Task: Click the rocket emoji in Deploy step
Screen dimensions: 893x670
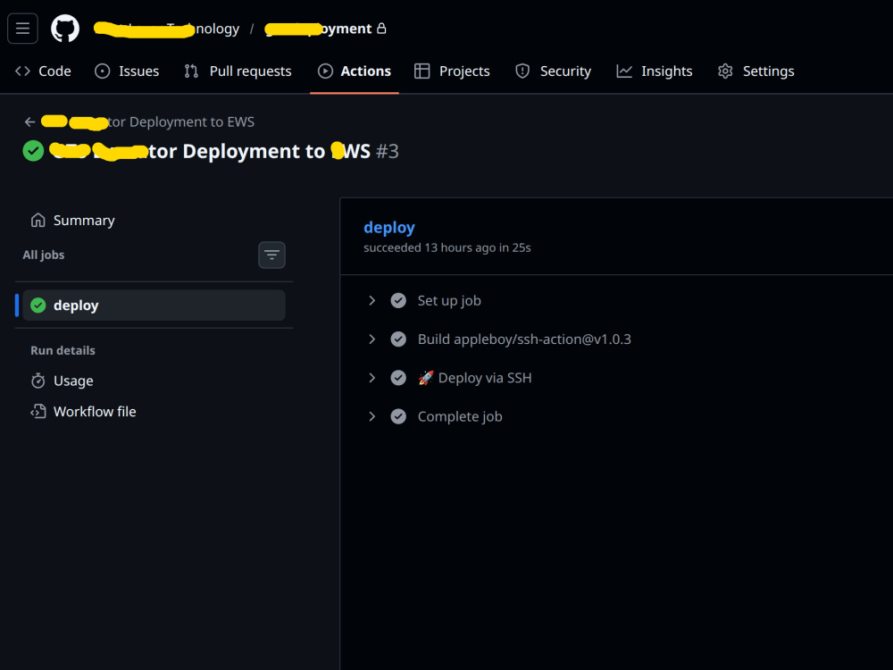Action: (426, 378)
